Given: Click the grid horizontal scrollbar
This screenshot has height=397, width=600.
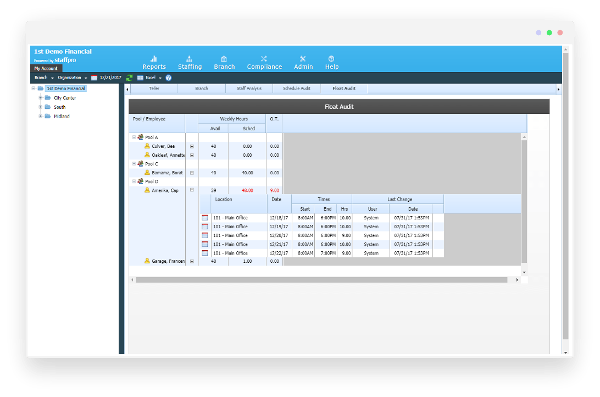Looking at the screenshot, I should (x=321, y=280).
